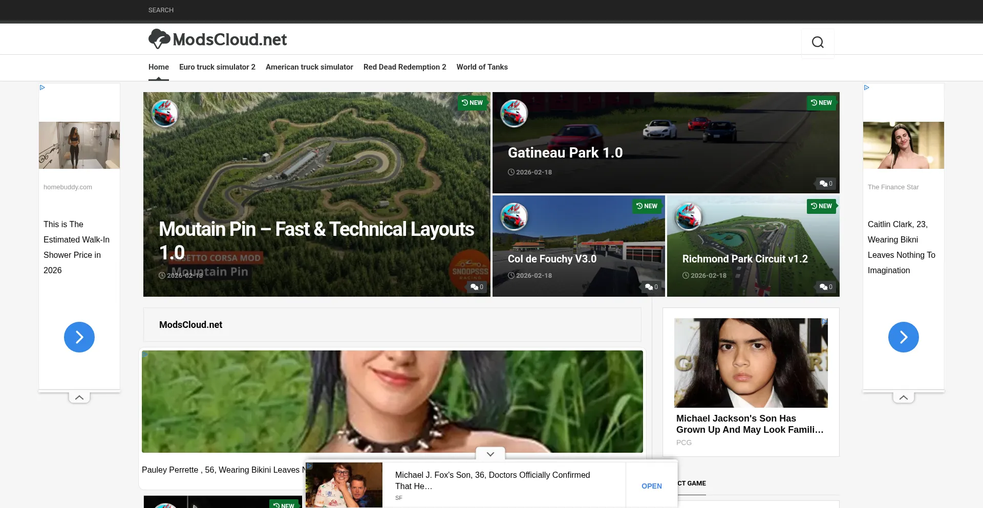Click AdChoices icon on right sidebar ad
This screenshot has width=983, height=508.
click(867, 87)
